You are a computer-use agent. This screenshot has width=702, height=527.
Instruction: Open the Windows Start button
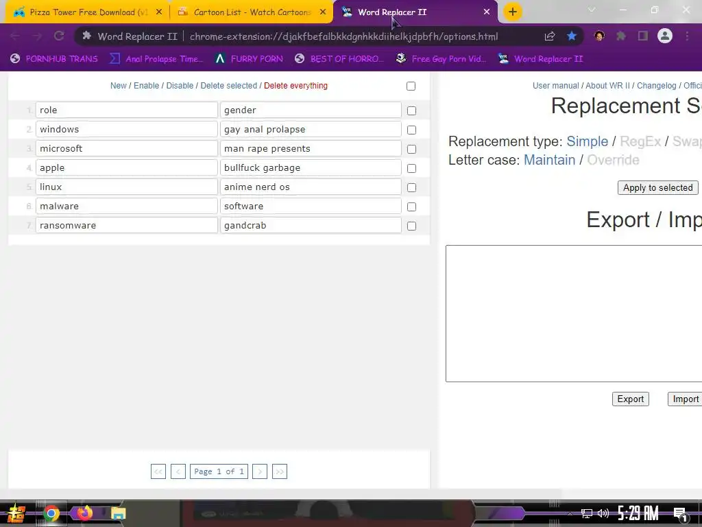point(16,513)
